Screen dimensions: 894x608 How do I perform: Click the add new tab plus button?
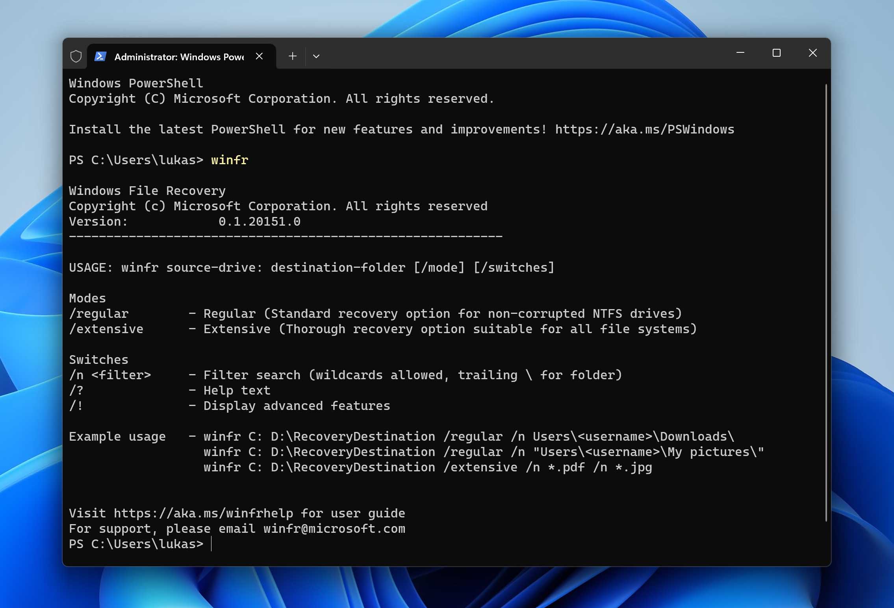pos(292,56)
